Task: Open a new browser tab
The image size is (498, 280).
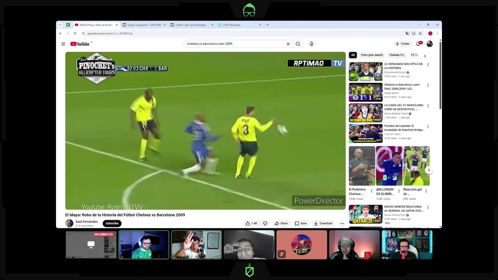Action: click(x=267, y=25)
